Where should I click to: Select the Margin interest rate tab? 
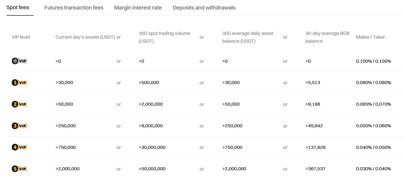click(138, 8)
